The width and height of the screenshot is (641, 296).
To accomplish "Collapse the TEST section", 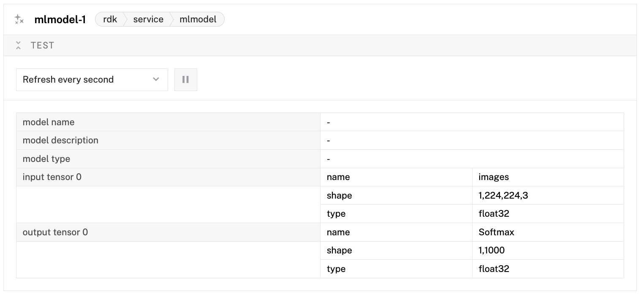I will click(x=18, y=46).
